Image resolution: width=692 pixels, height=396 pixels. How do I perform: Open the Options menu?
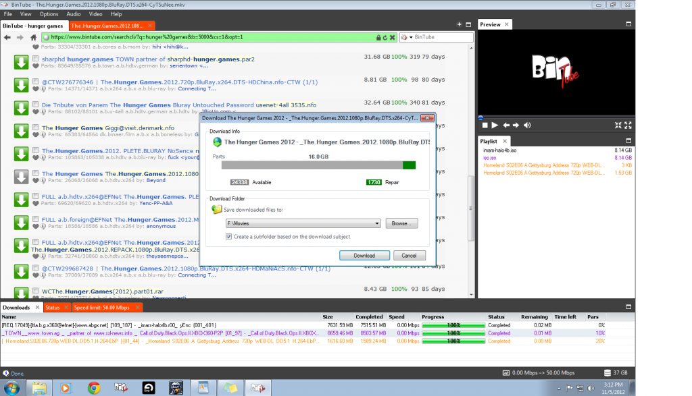pyautogui.click(x=49, y=13)
